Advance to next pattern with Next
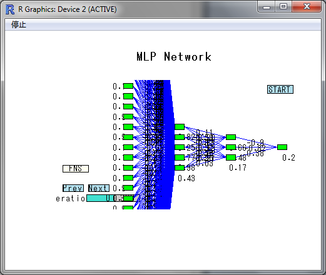This screenshot has height=275, width=326. (99, 188)
